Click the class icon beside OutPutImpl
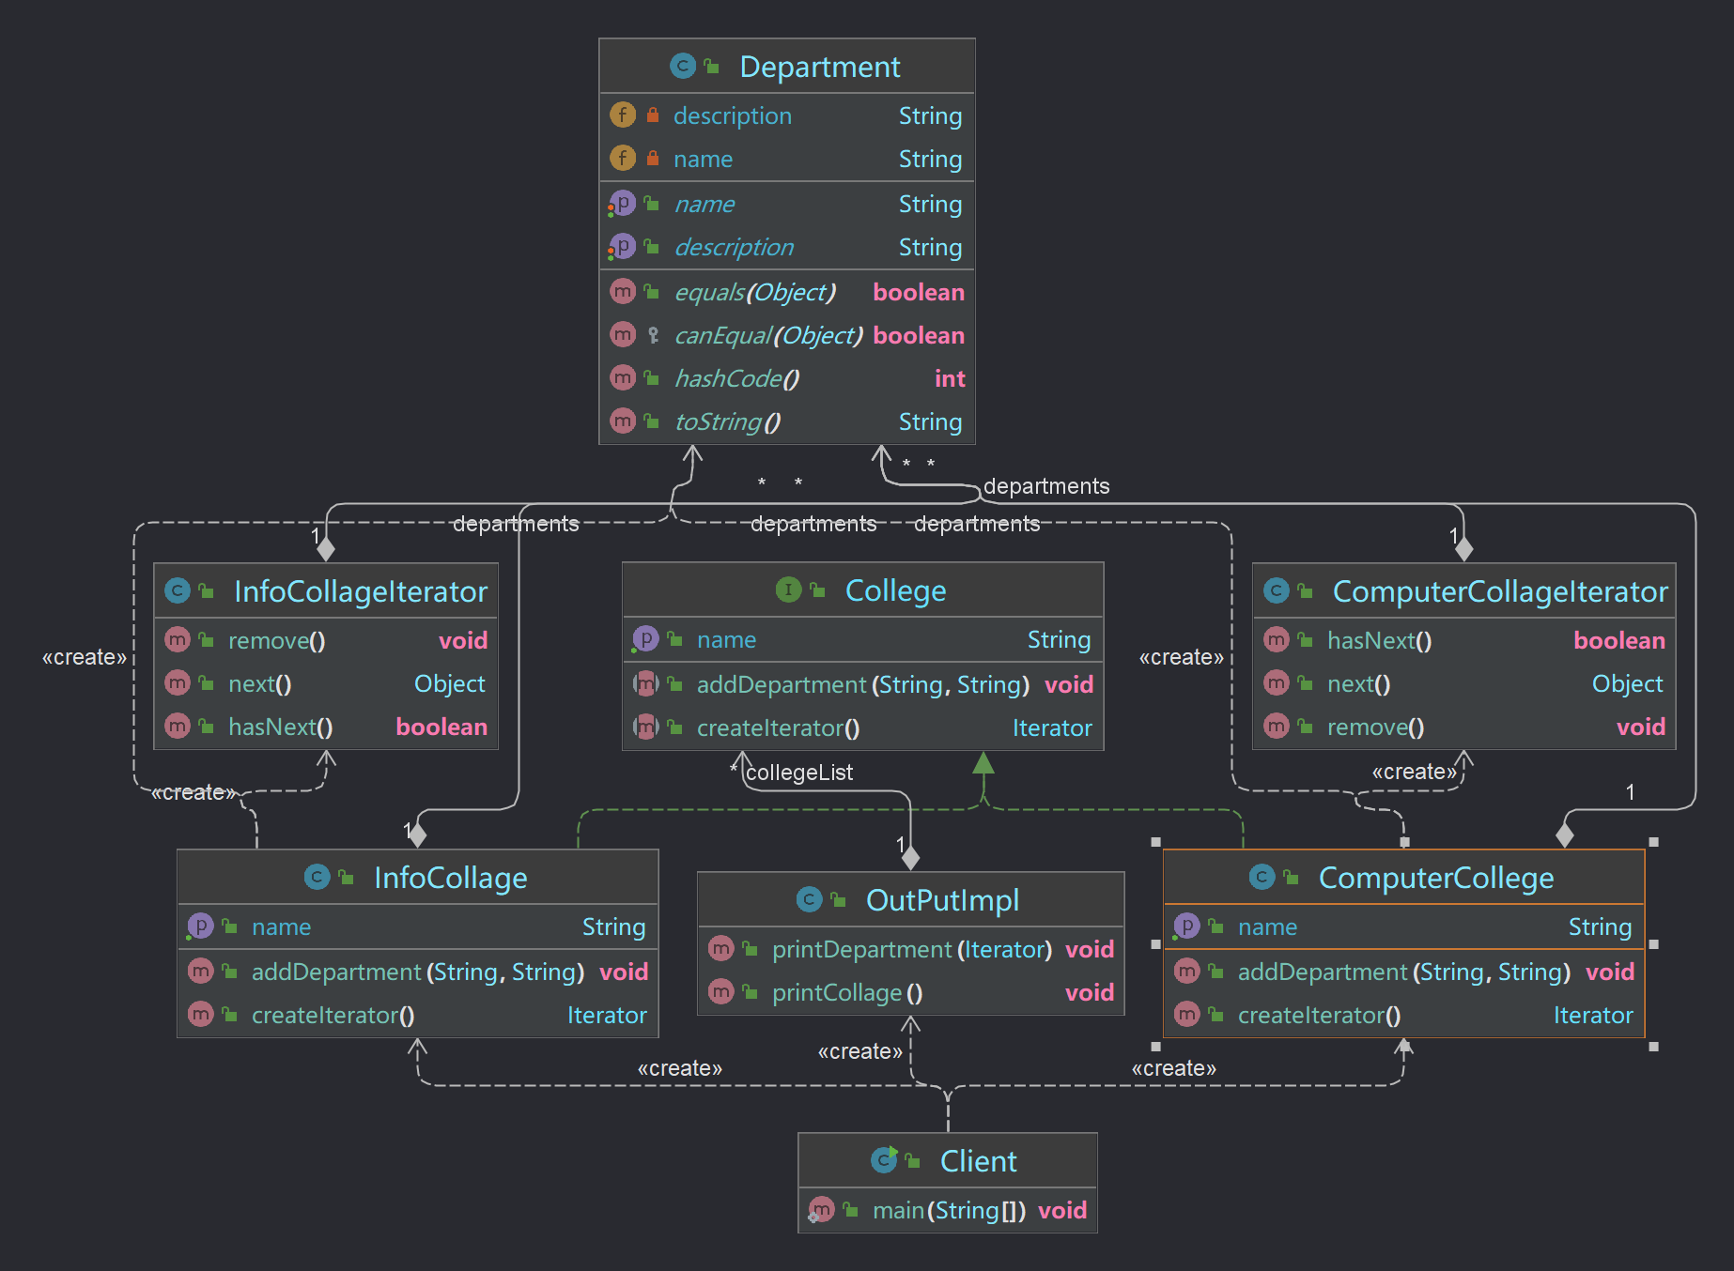The height and width of the screenshot is (1271, 1734). coord(809,899)
